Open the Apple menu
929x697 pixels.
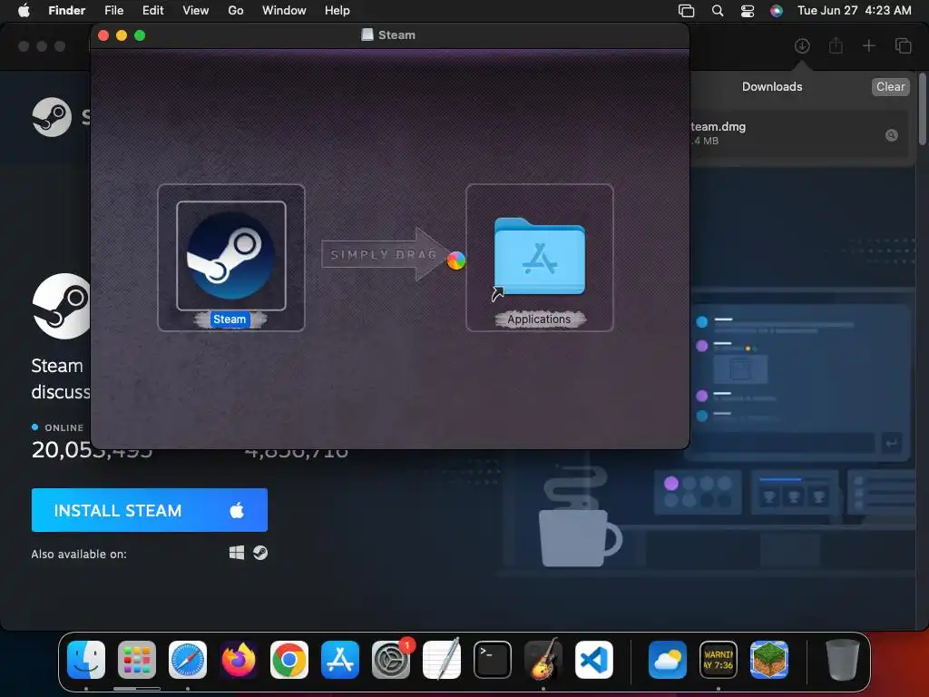click(x=24, y=10)
